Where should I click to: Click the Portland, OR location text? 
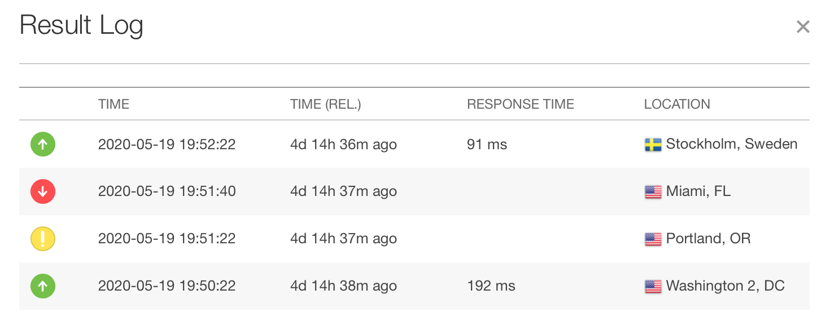(x=708, y=239)
